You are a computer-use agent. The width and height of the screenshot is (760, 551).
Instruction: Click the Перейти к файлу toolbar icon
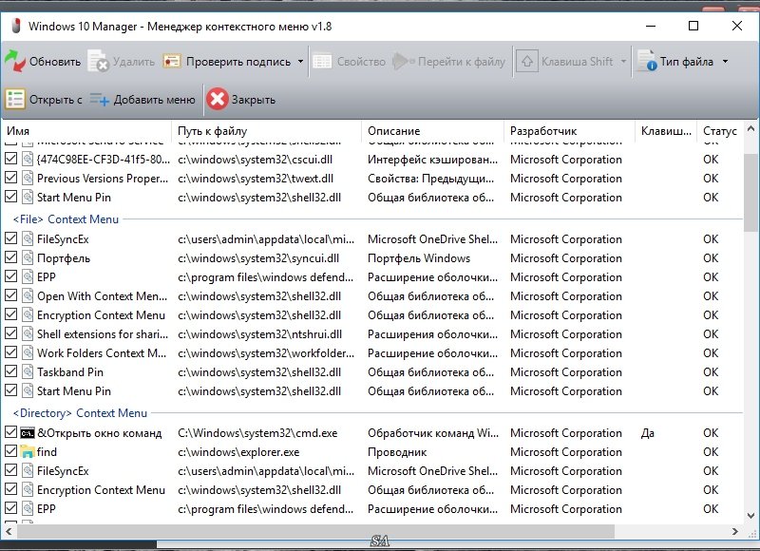[403, 62]
